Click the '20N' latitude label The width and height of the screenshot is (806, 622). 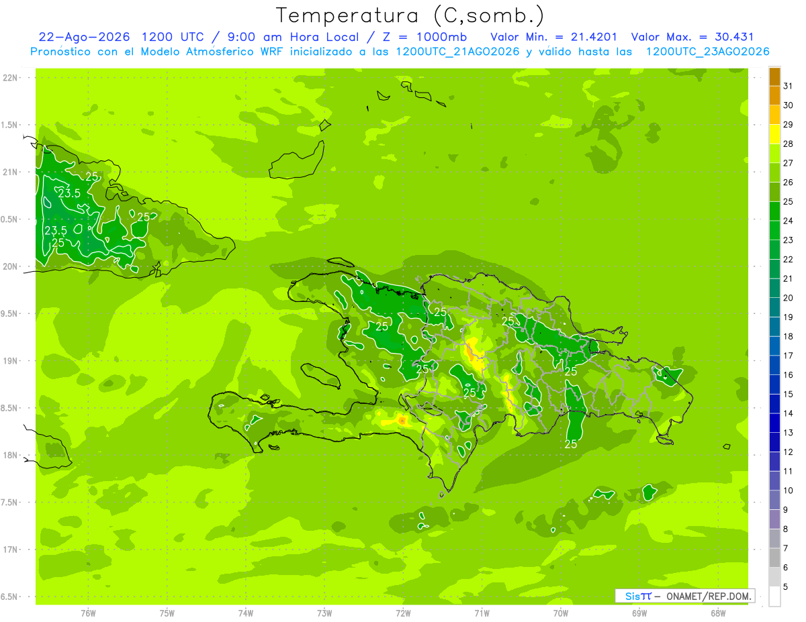pos(10,266)
